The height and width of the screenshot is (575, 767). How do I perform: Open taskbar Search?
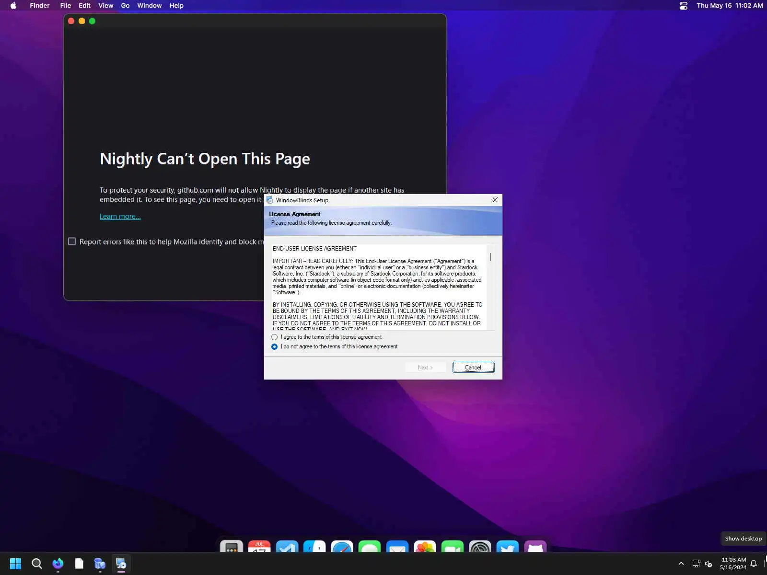tap(36, 563)
